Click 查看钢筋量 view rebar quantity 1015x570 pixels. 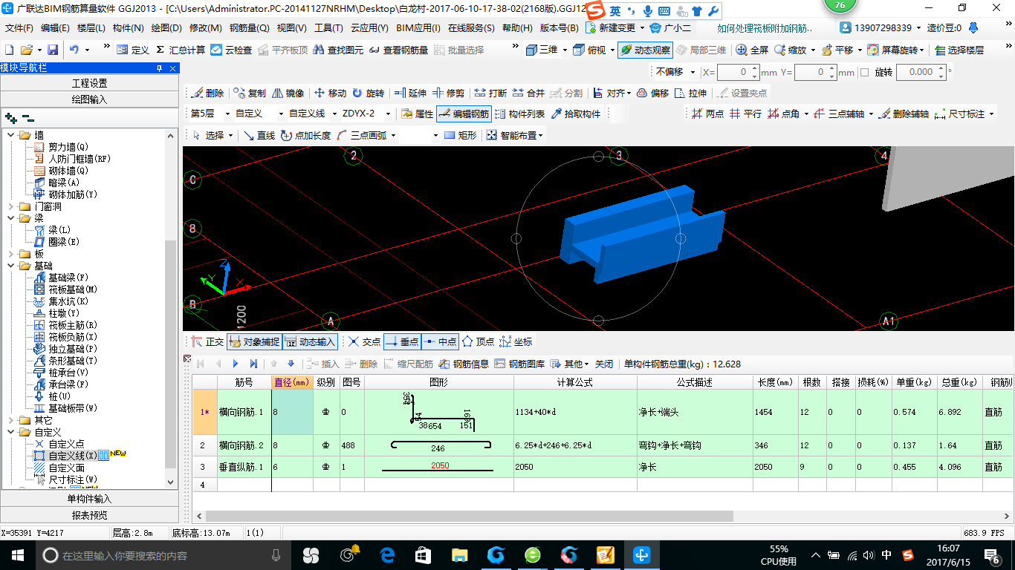click(x=398, y=50)
